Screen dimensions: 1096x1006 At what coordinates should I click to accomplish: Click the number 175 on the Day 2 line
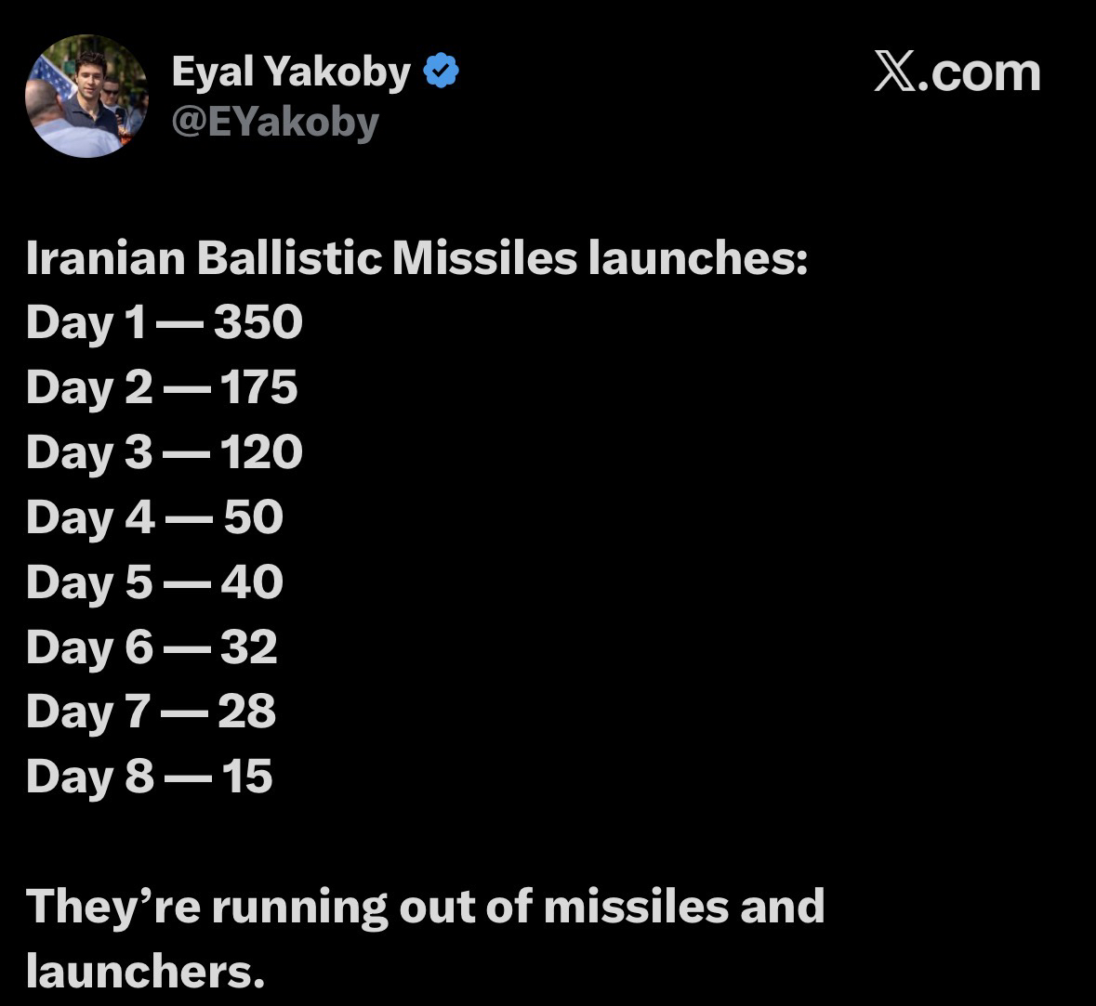click(258, 387)
